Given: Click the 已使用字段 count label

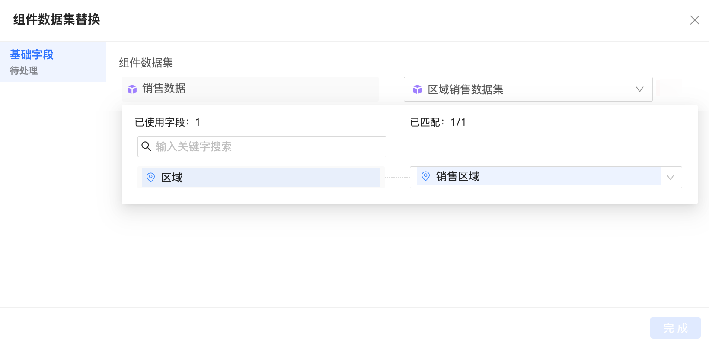Looking at the screenshot, I should click(167, 122).
